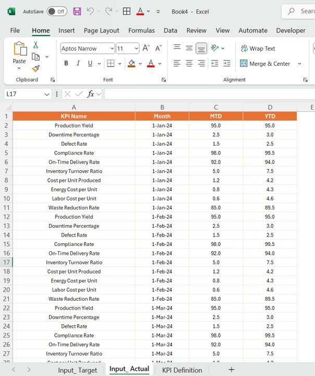The image size is (315, 376).
Task: Switch to the Page Layout tab
Action: pos(101,30)
